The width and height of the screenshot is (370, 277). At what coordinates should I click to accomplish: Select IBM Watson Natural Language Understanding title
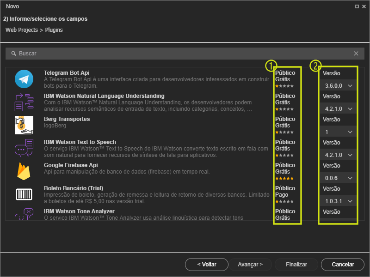point(104,96)
